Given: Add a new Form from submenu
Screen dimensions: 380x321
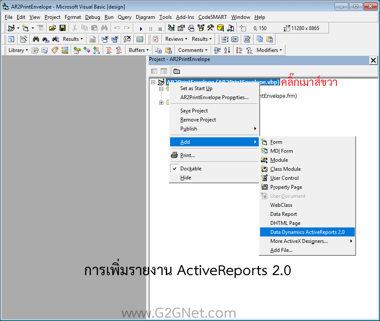Looking at the screenshot, I should click(x=307, y=142).
